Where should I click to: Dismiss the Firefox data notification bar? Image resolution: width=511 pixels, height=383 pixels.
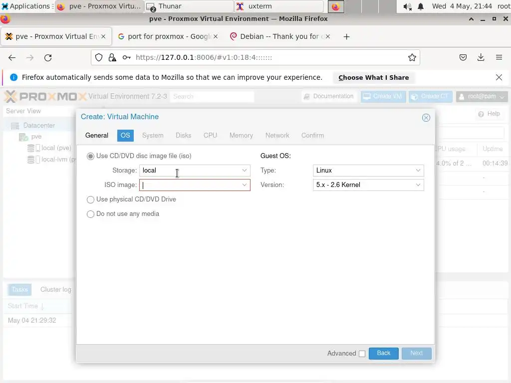point(499,77)
